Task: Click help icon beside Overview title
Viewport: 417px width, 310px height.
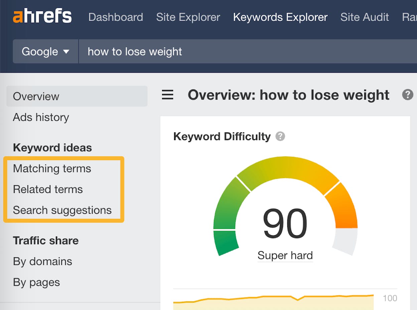Action: 408,95
